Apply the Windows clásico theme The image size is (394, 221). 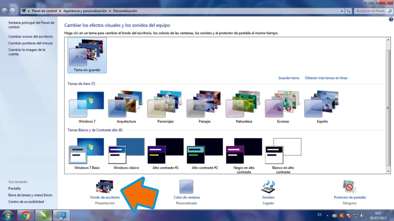click(x=126, y=154)
